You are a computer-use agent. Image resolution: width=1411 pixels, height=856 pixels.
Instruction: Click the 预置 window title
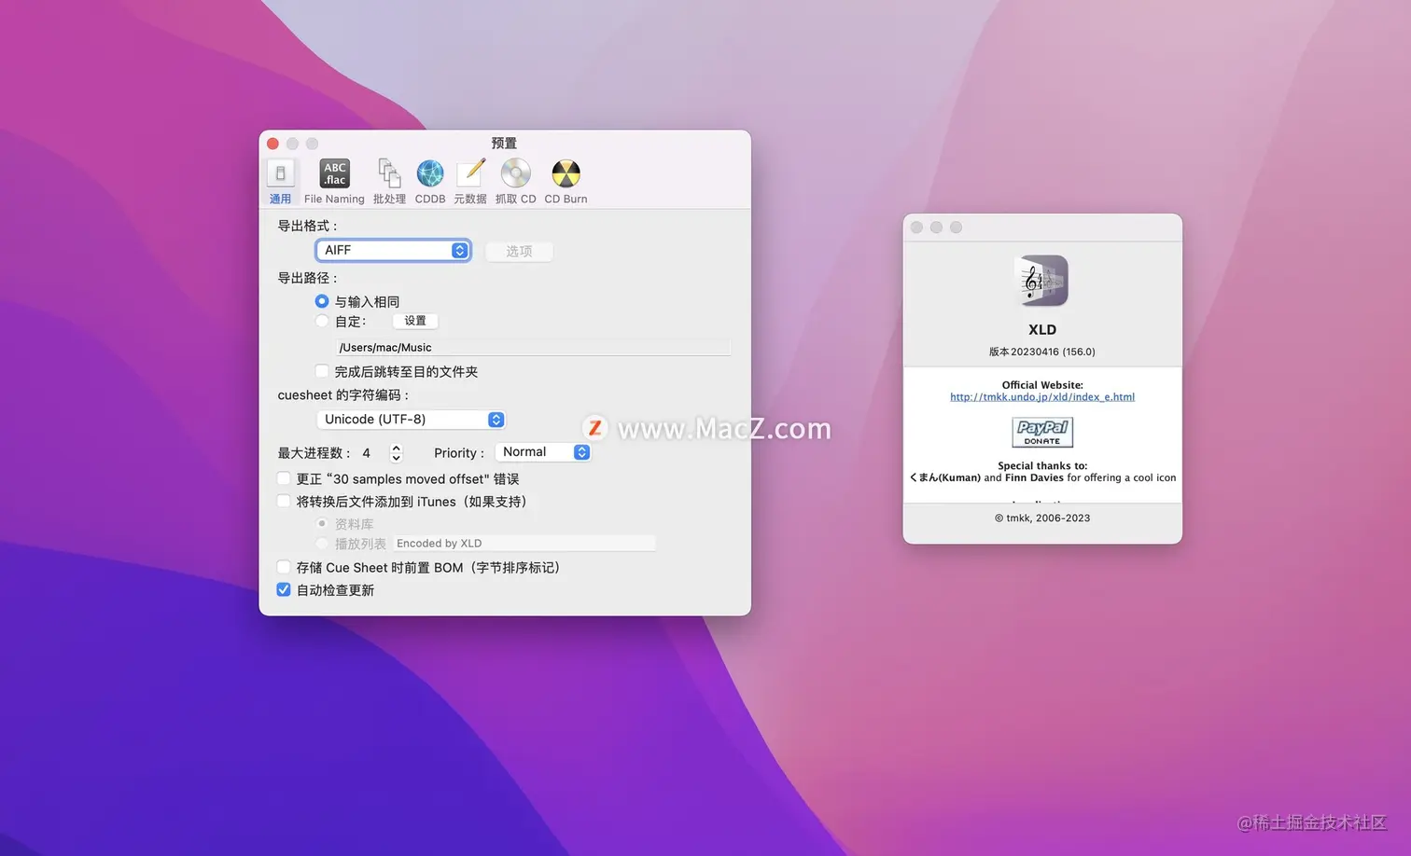504,143
